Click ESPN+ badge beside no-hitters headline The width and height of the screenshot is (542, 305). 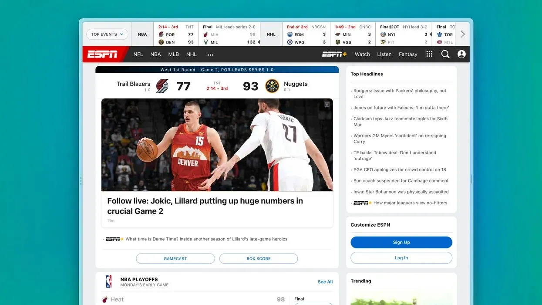click(x=362, y=203)
